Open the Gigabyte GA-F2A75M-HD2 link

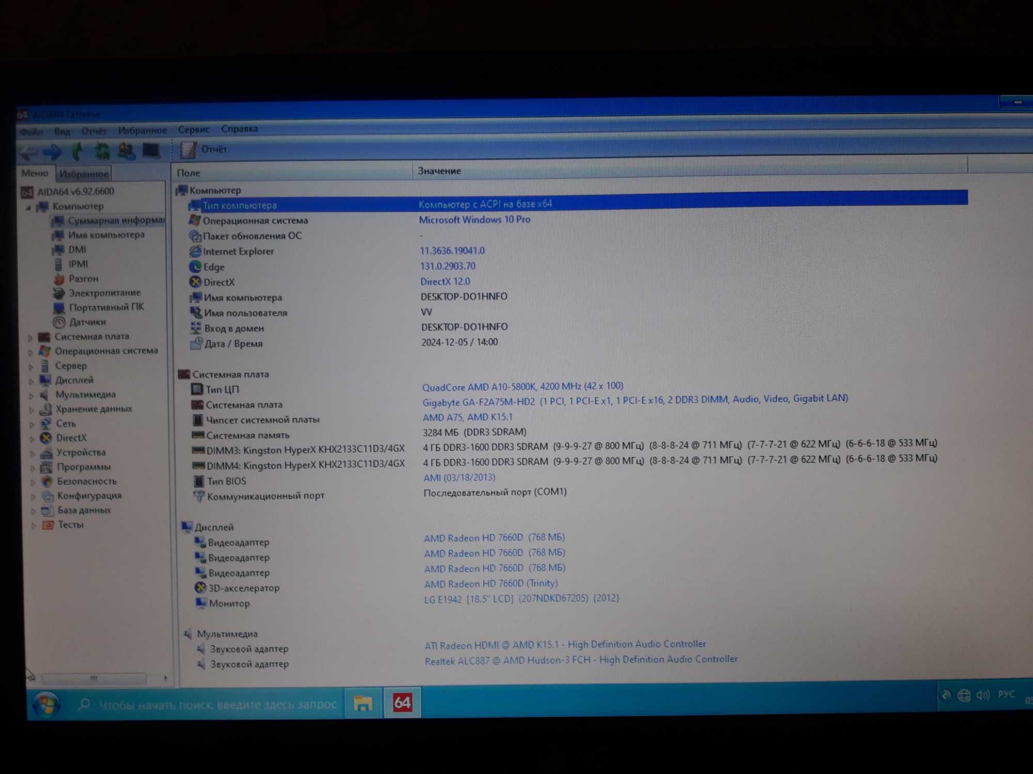point(635,400)
